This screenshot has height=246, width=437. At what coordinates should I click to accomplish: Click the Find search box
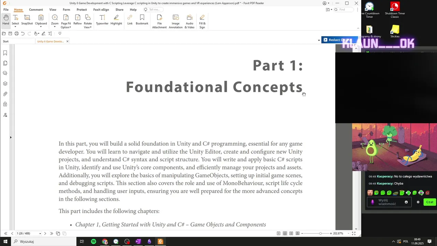344,10
